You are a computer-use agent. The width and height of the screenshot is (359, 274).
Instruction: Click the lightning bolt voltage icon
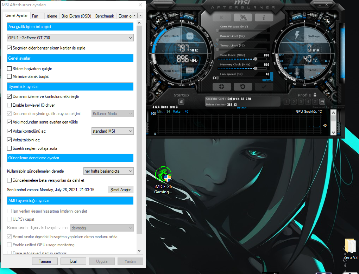pyautogui.click(x=297, y=35)
